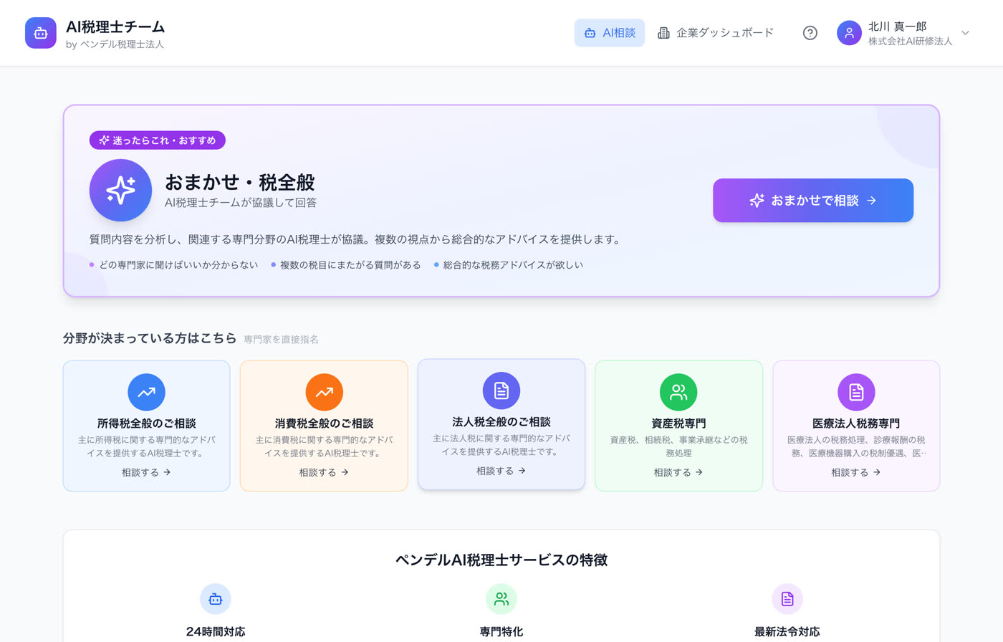
Task: Click bullet 総合的な税務アドバイスが欲しい
Action: [x=513, y=265]
